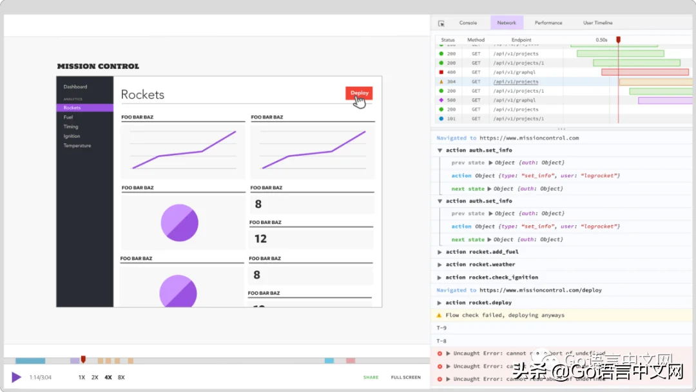Click the purple diamond status icon for 500
The image size is (696, 392).
[x=441, y=100]
